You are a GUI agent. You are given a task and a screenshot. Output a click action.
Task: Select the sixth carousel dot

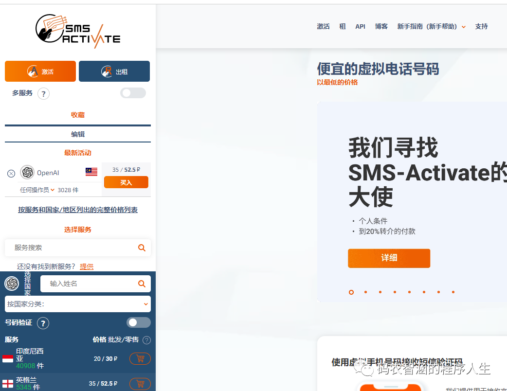[x=424, y=292]
